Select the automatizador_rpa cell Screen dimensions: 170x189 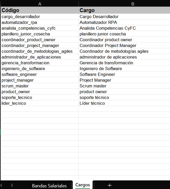click(40, 22)
